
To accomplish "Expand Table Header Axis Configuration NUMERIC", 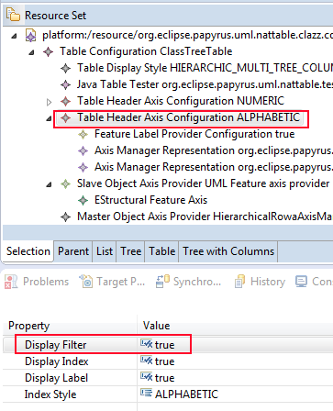I will click(49, 102).
